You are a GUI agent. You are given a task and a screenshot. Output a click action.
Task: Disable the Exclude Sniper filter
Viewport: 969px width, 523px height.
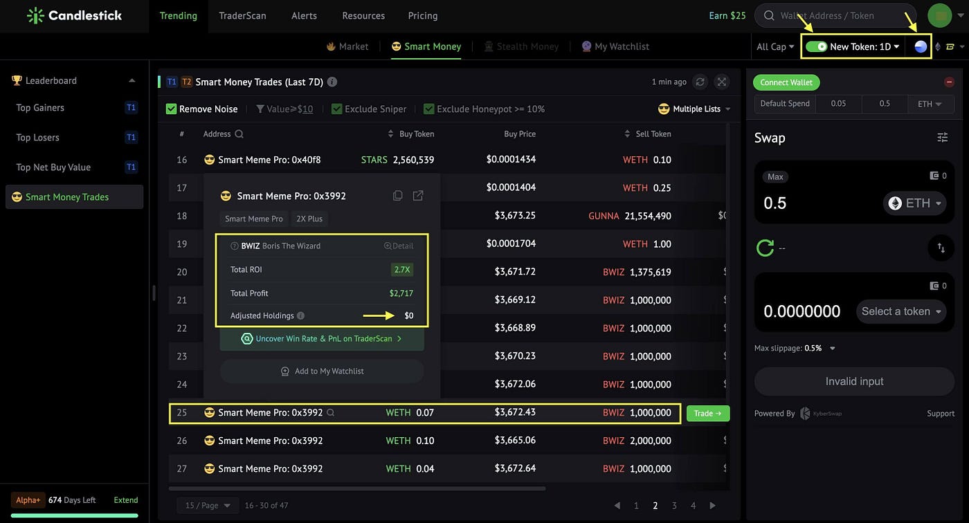[336, 109]
